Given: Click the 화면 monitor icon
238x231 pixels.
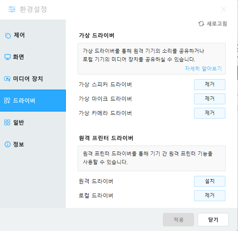Looking at the screenshot, I should coord(8,57).
